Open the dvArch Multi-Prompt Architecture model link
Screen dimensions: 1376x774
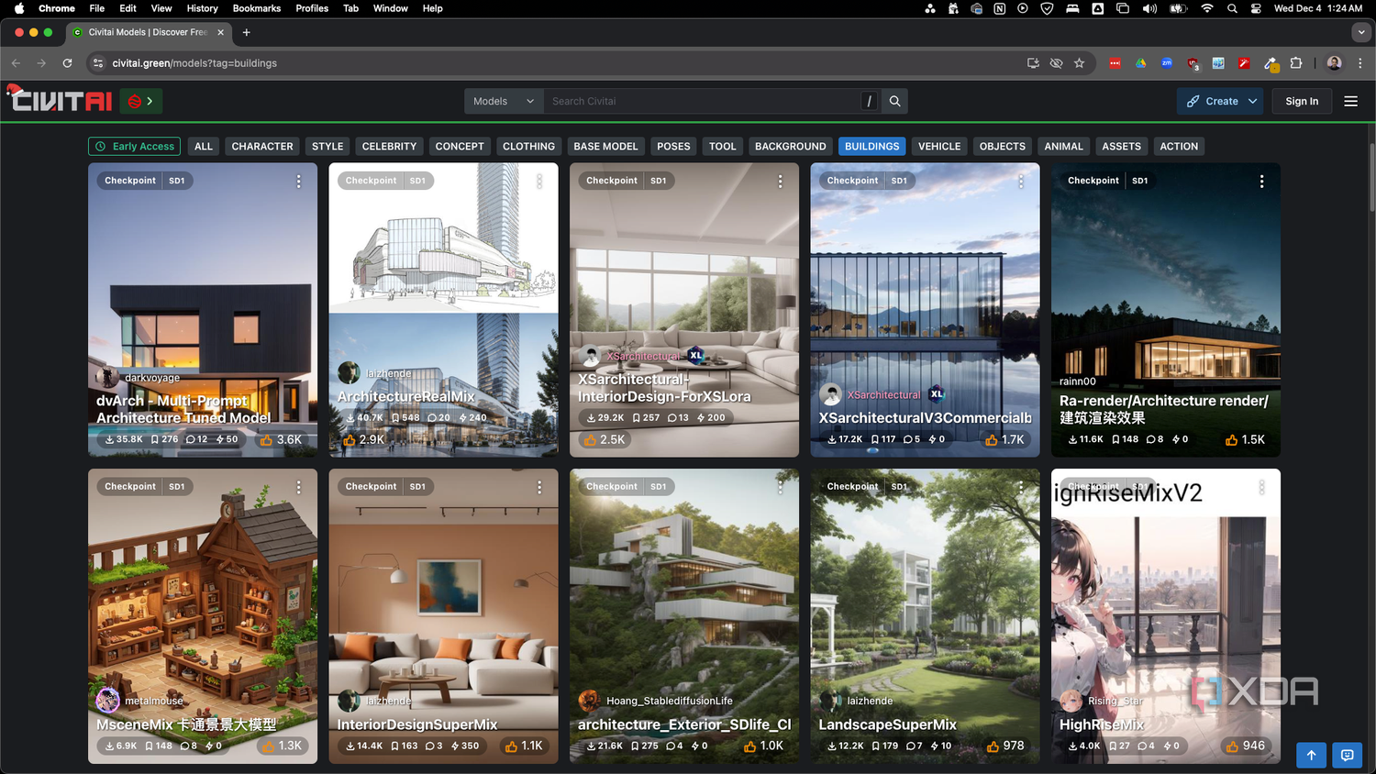pos(183,409)
